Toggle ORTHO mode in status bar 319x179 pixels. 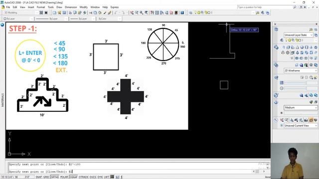pos(54,177)
